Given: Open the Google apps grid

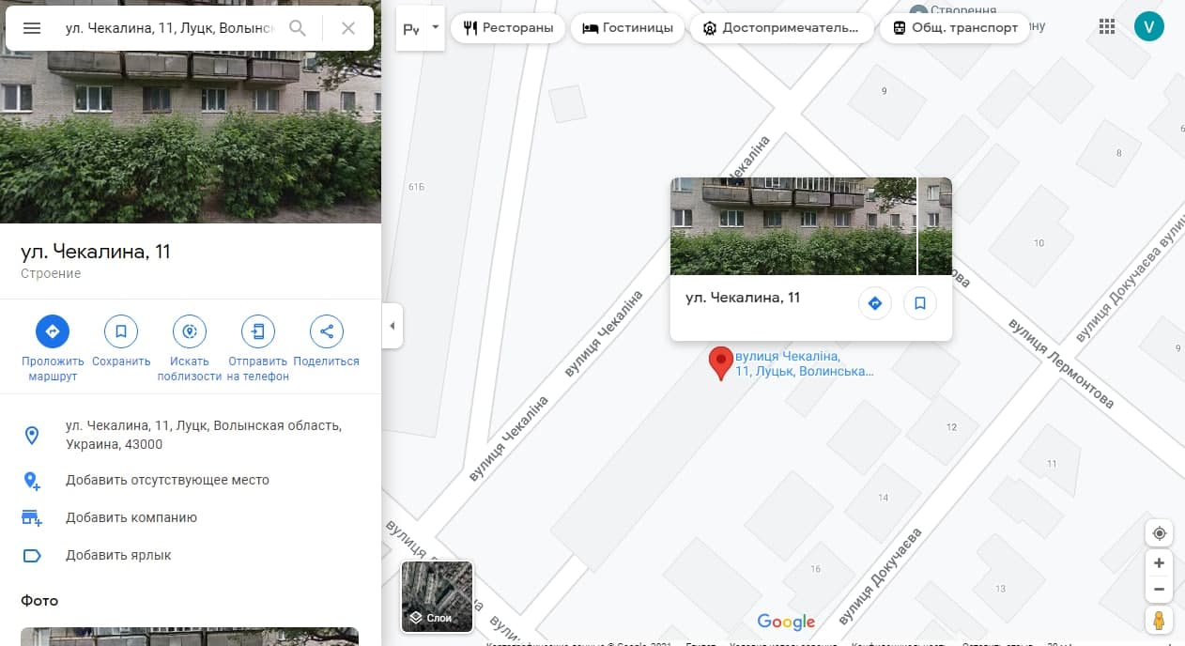Looking at the screenshot, I should click(x=1107, y=27).
